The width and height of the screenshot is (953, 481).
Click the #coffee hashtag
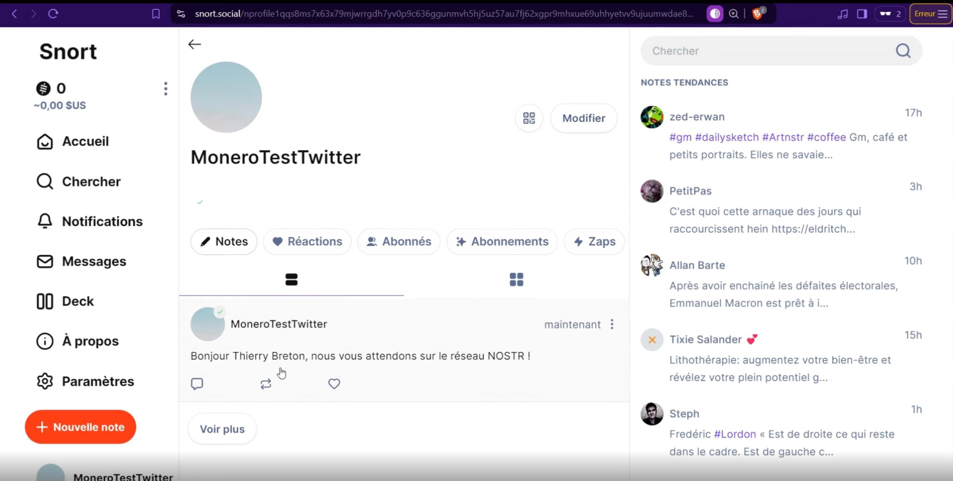coord(826,137)
